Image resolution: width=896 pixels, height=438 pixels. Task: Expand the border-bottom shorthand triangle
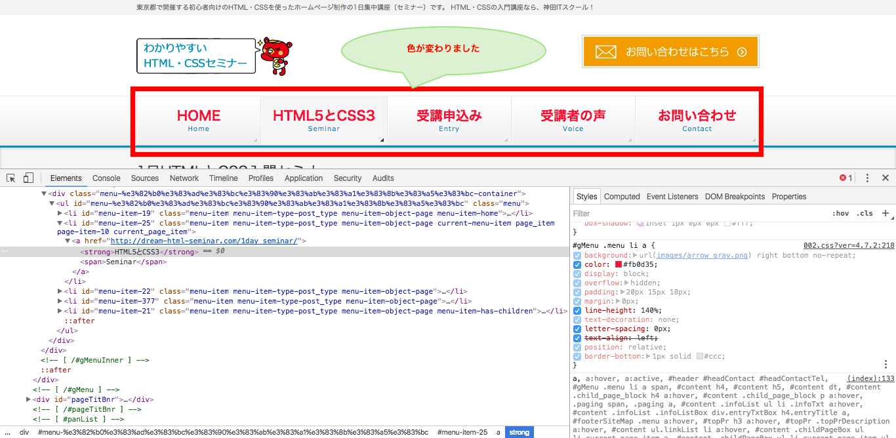point(649,357)
